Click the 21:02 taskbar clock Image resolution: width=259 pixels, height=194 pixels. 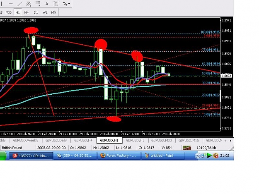point(225,156)
